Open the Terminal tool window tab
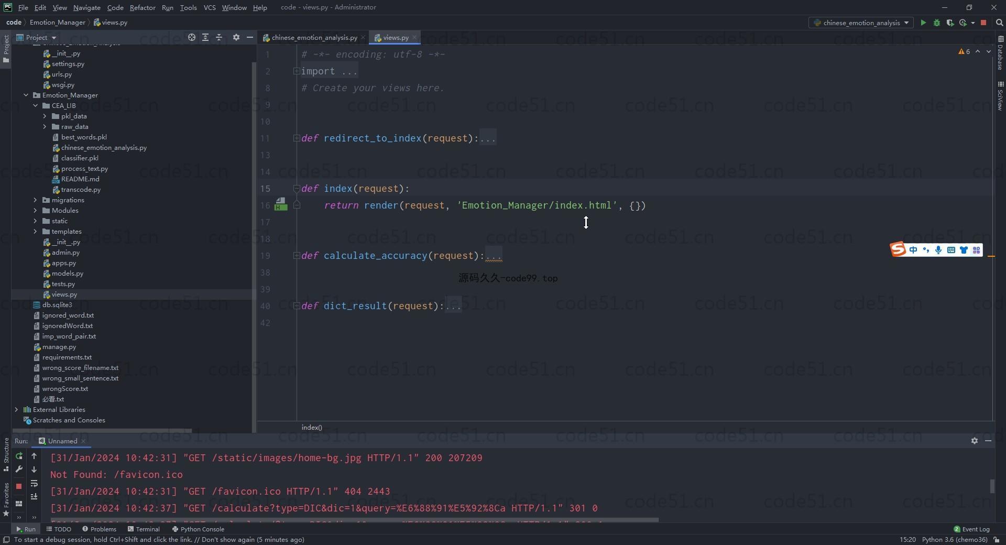 pyautogui.click(x=144, y=529)
